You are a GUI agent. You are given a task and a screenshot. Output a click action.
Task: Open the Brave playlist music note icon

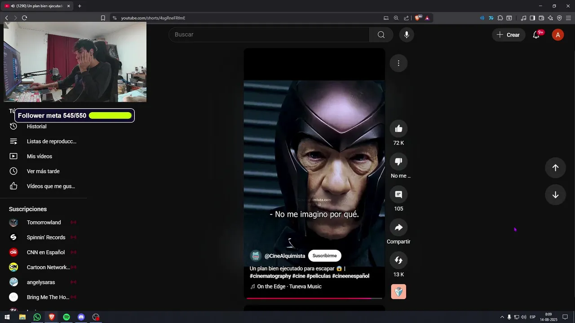pos(523,18)
